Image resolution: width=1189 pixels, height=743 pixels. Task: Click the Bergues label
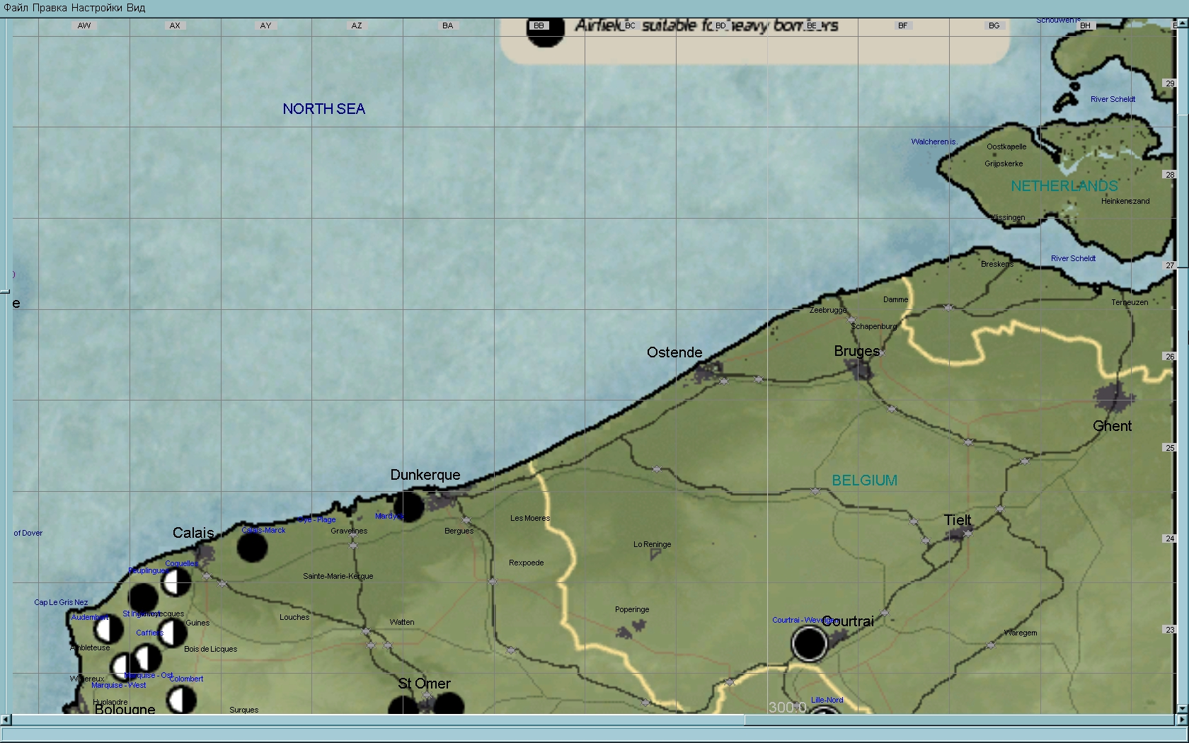(x=459, y=531)
